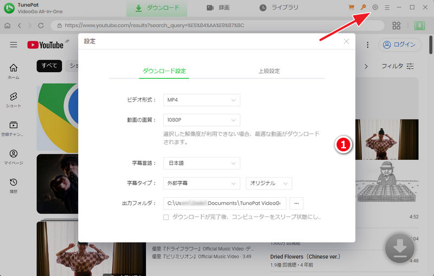Click the URL address bar
The width and height of the screenshot is (434, 276).
[x=218, y=26]
